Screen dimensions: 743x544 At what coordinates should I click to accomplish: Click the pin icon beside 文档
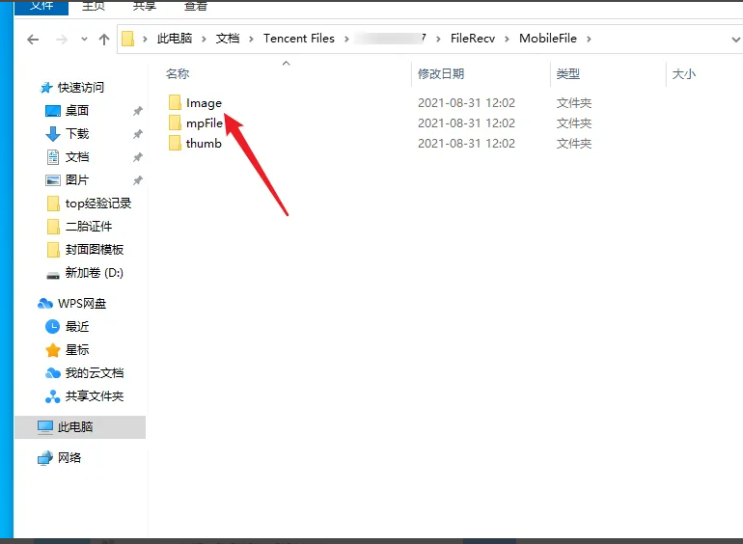[x=137, y=157]
